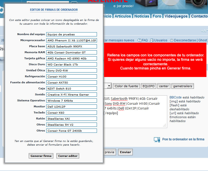This screenshot has width=208, height=171.
Task: Click the EQUIPO BBCode button
Action: 148,86
